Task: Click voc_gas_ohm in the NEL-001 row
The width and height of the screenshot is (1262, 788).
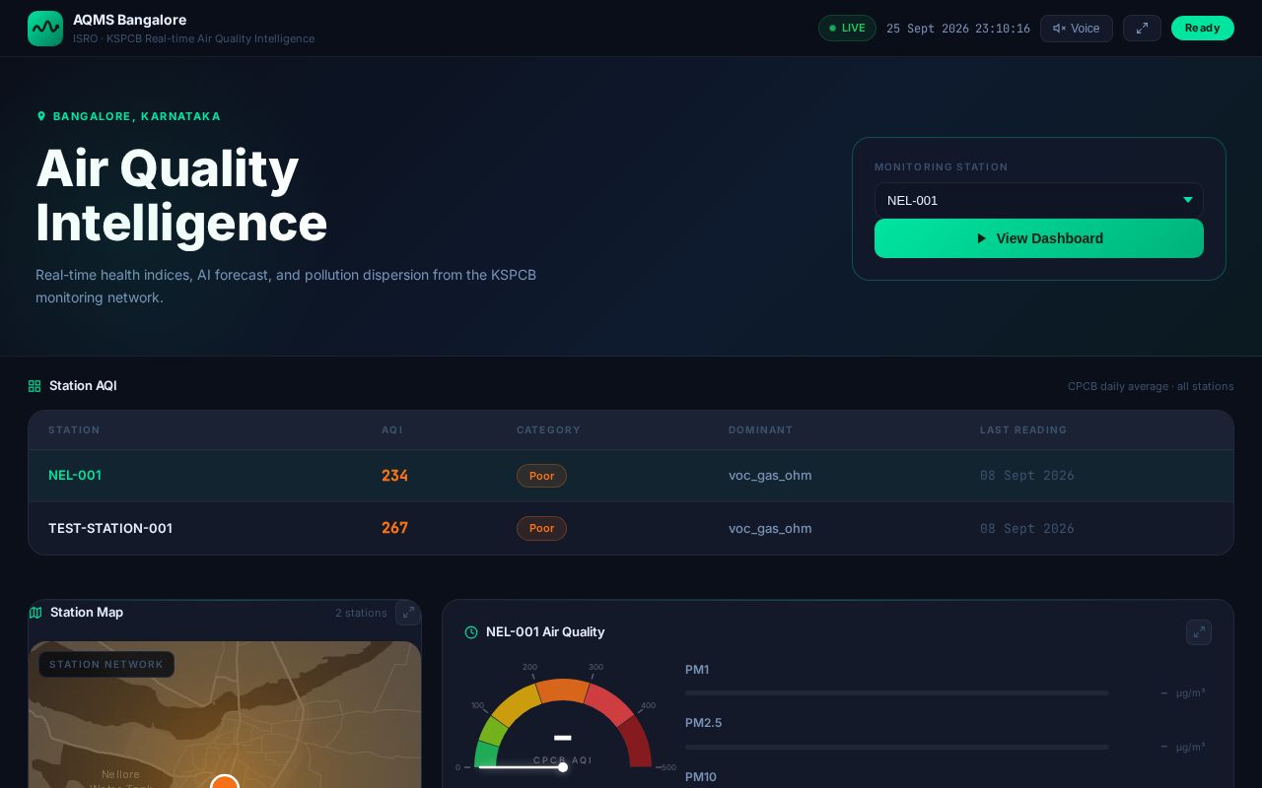Action: pos(770,476)
